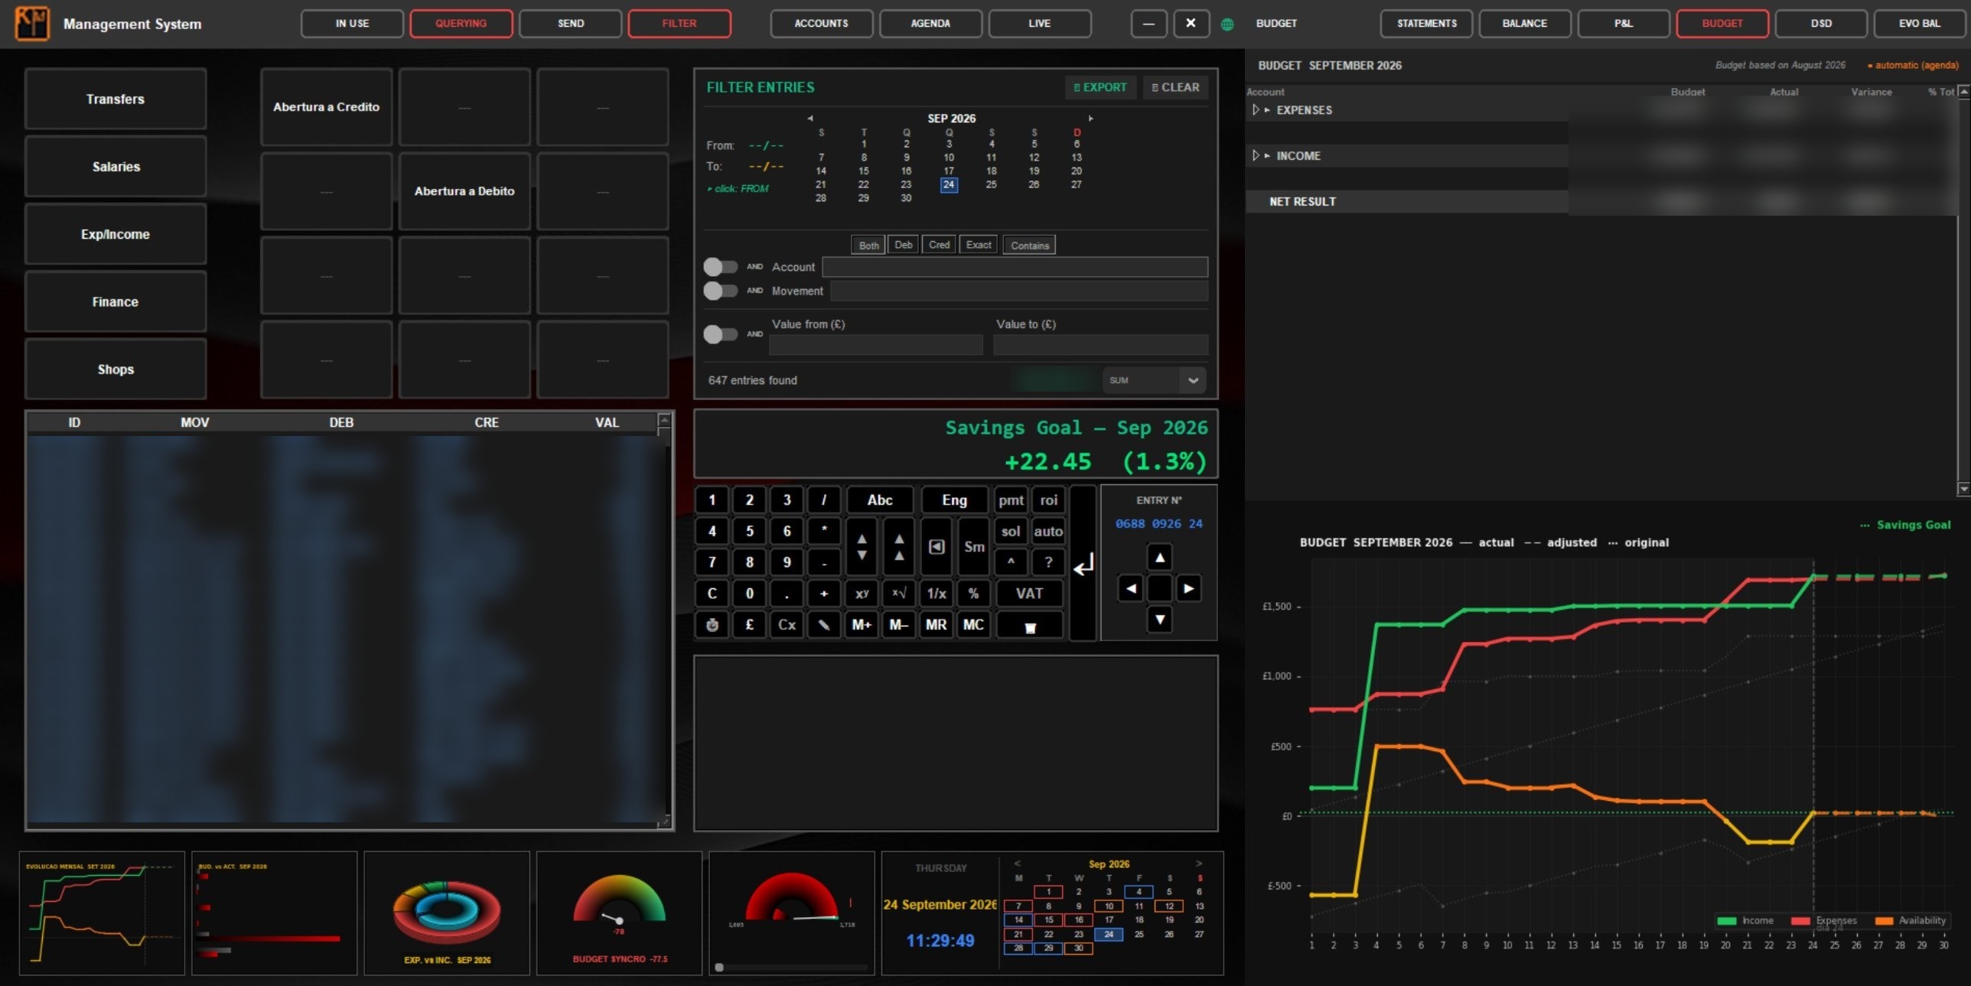1971x986 pixels.
Task: Go to previous month in filter calendar
Action: 810,119
